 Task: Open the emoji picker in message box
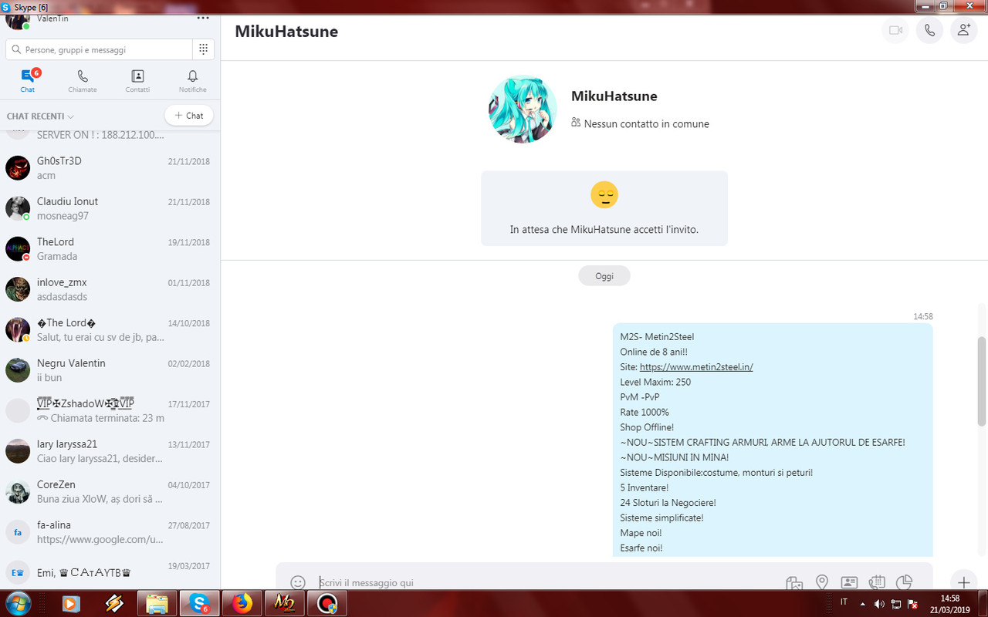click(298, 582)
